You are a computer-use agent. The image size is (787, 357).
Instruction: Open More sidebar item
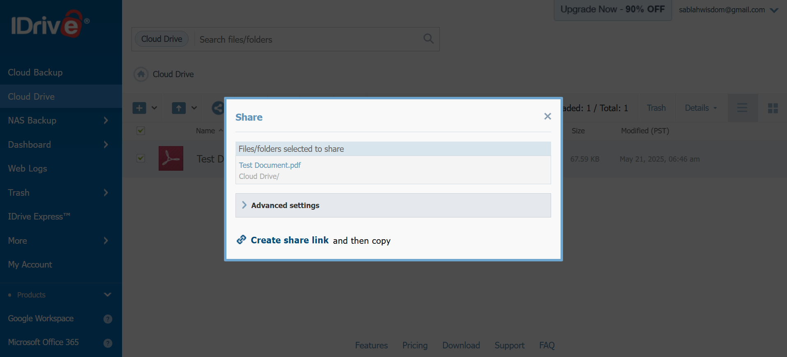click(17, 240)
